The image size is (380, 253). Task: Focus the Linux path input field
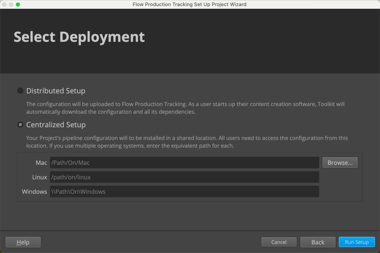pos(184,177)
